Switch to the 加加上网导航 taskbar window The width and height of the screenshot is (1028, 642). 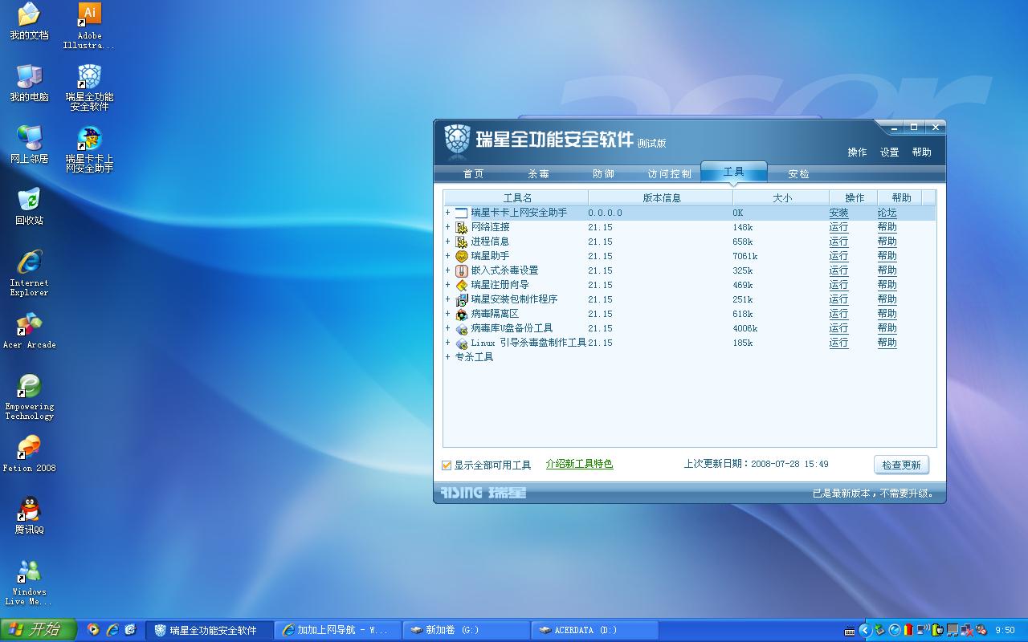click(x=337, y=630)
